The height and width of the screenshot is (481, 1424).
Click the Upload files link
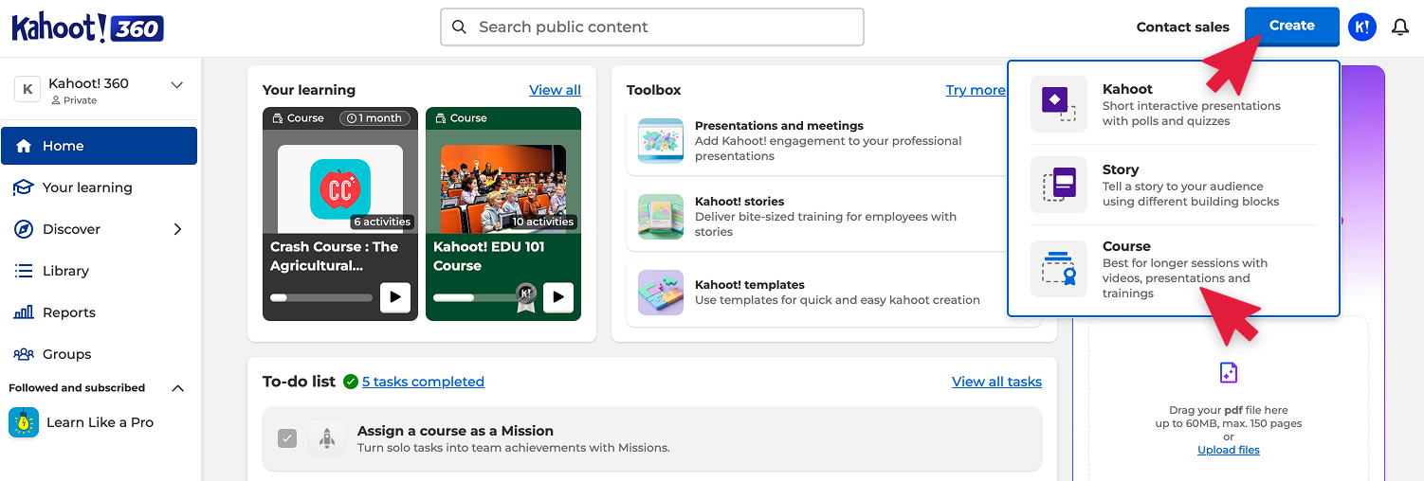click(x=1229, y=450)
